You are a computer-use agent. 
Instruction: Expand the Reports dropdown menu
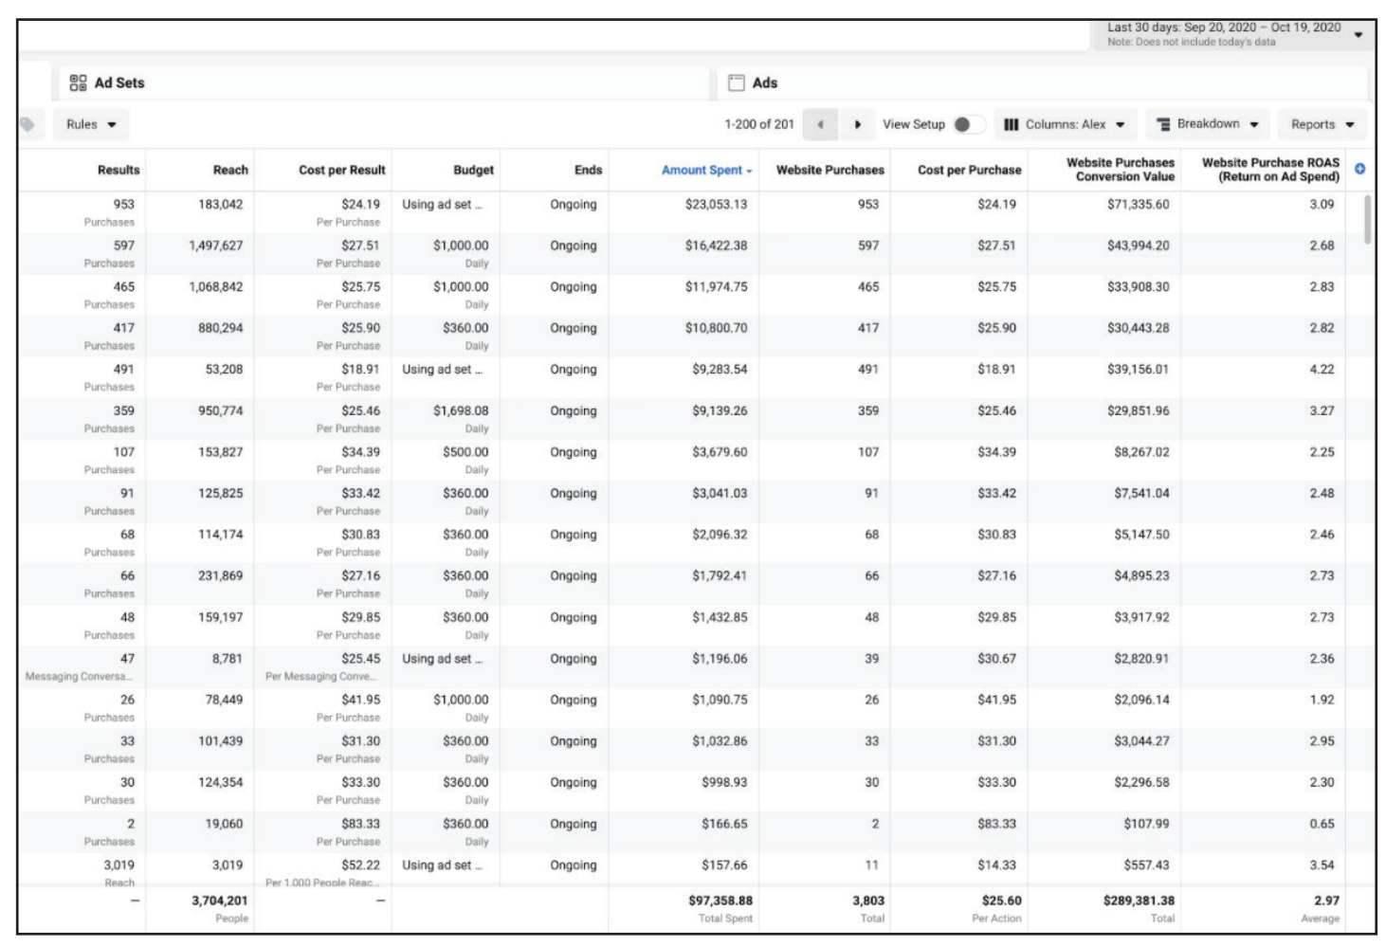point(1322,124)
